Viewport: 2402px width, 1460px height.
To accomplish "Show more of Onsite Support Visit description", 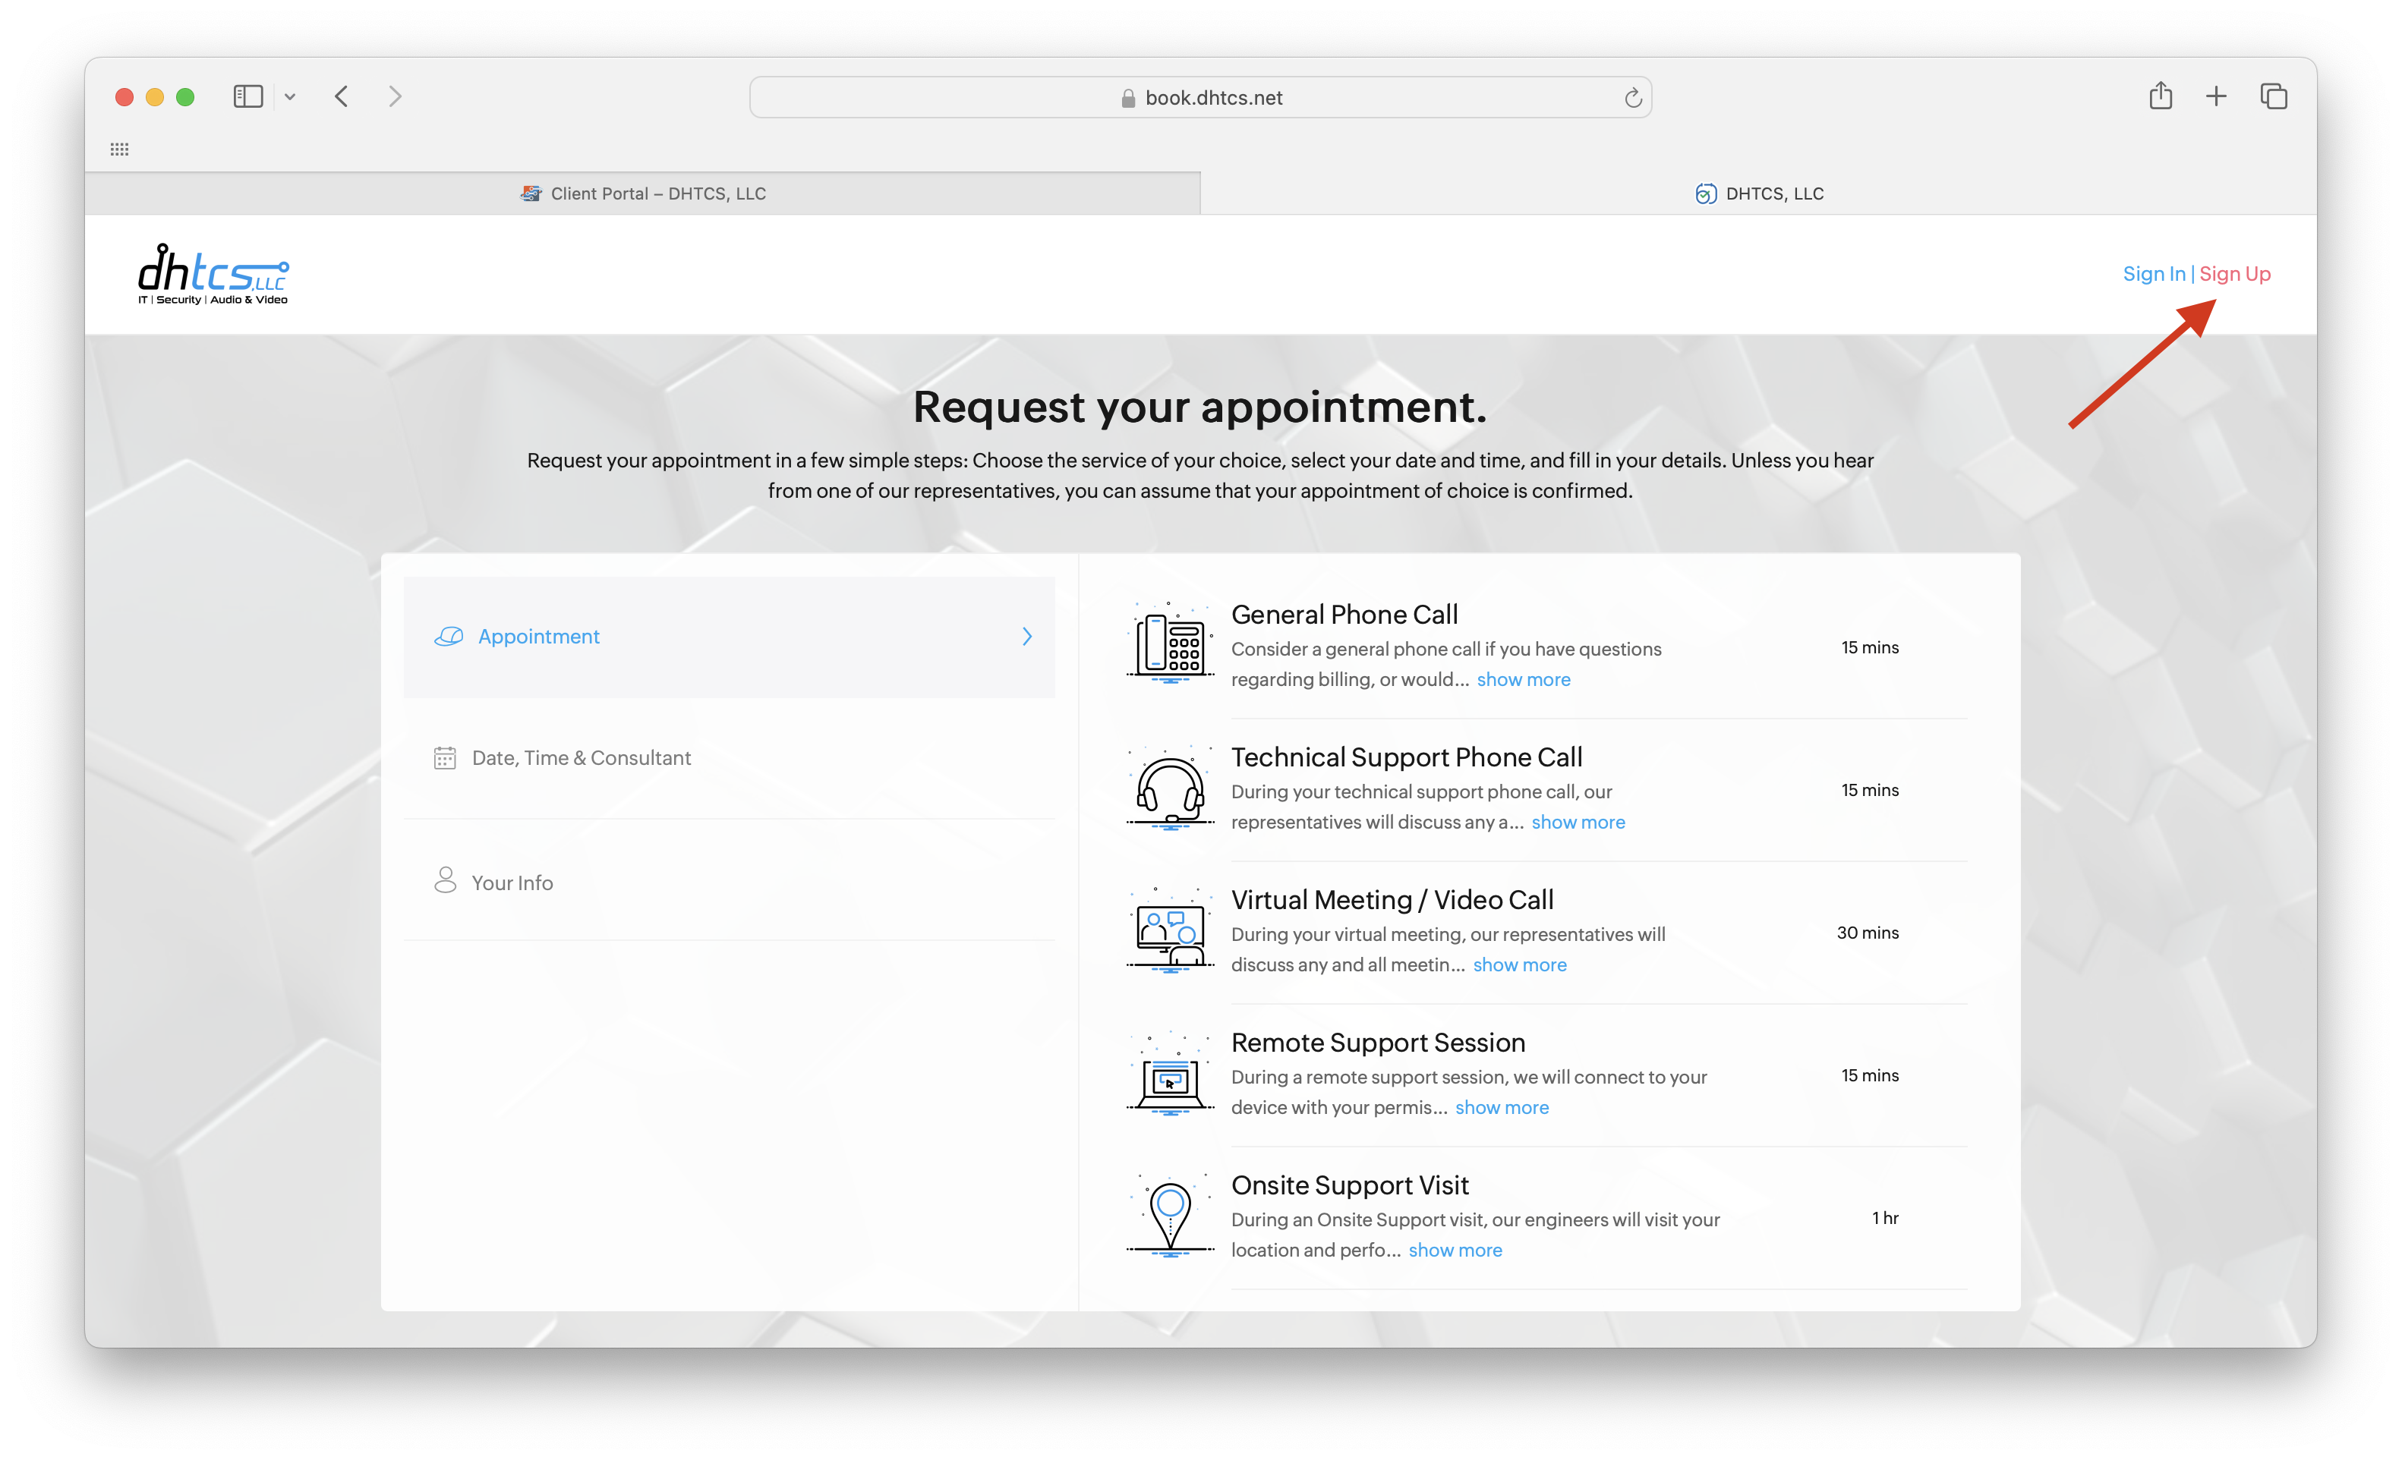I will (1455, 1250).
